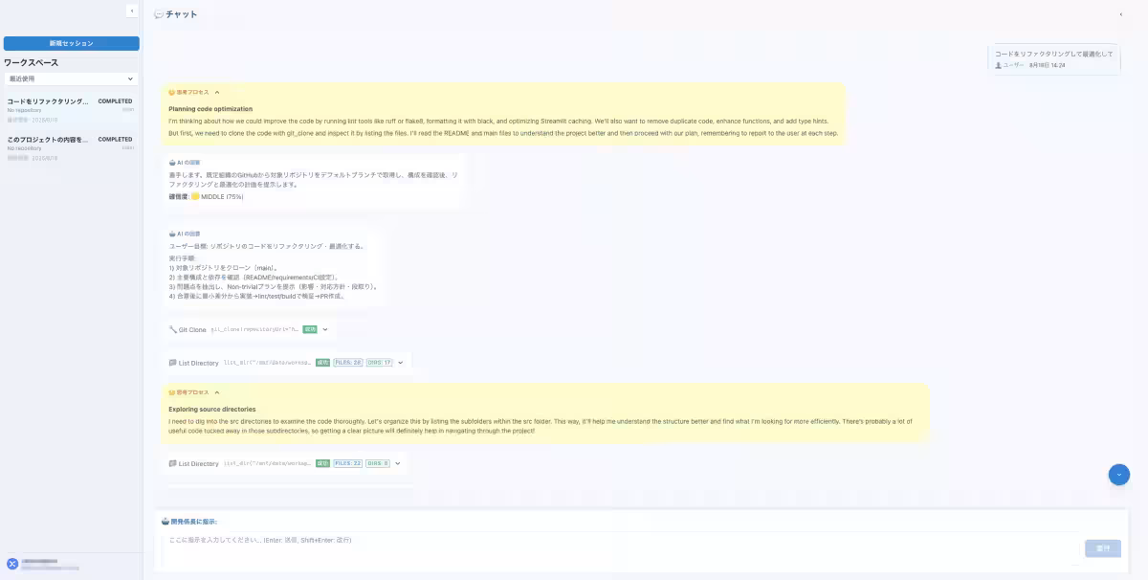The image size is (1148, 580).
Task: Click the robot icon of the first AI response
Action: 172,163
